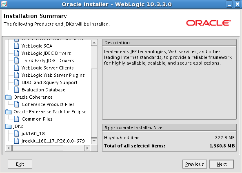The height and width of the screenshot is (173, 242).
Task: Select the WebLogic SCA tree row
Action: coord(37,46)
